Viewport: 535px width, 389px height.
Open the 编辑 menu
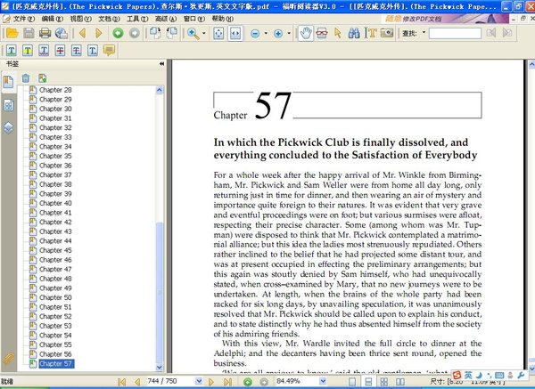click(52, 19)
